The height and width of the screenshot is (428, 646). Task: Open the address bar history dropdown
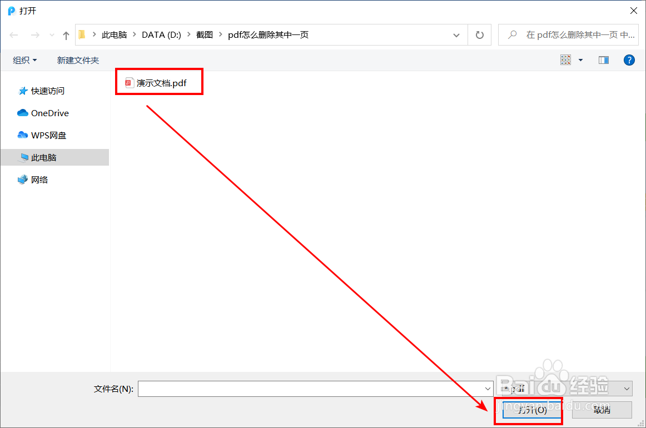coord(456,34)
